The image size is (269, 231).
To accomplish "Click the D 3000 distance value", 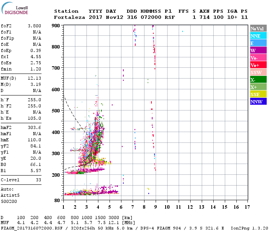I will 114,218.
